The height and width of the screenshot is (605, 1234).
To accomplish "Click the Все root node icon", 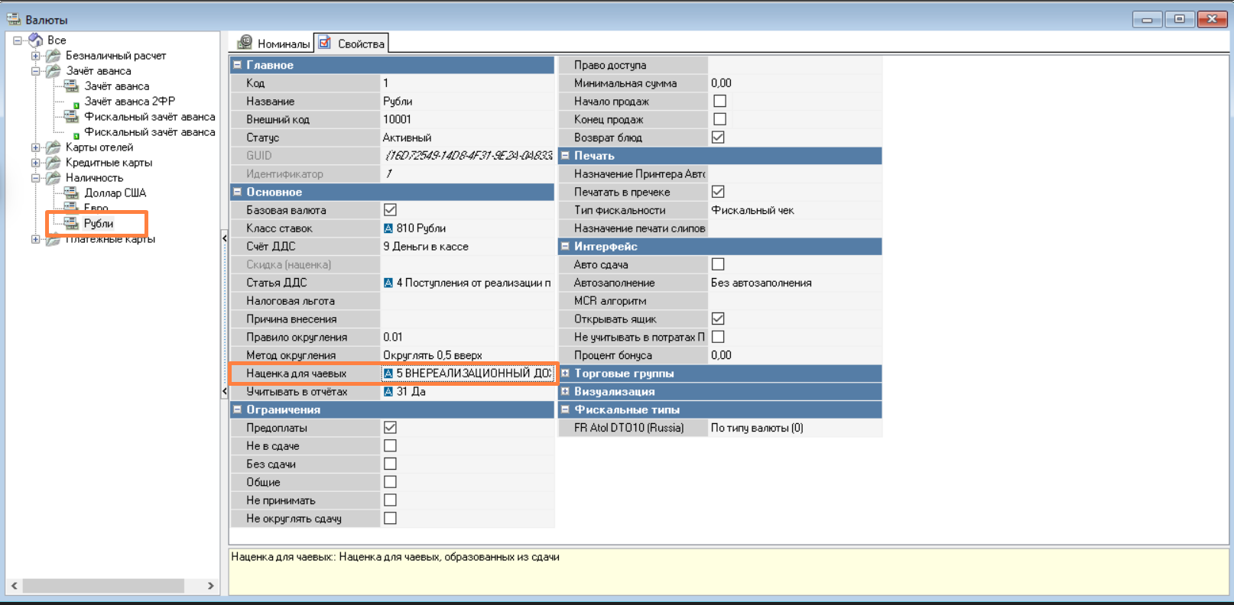I will (x=36, y=40).
